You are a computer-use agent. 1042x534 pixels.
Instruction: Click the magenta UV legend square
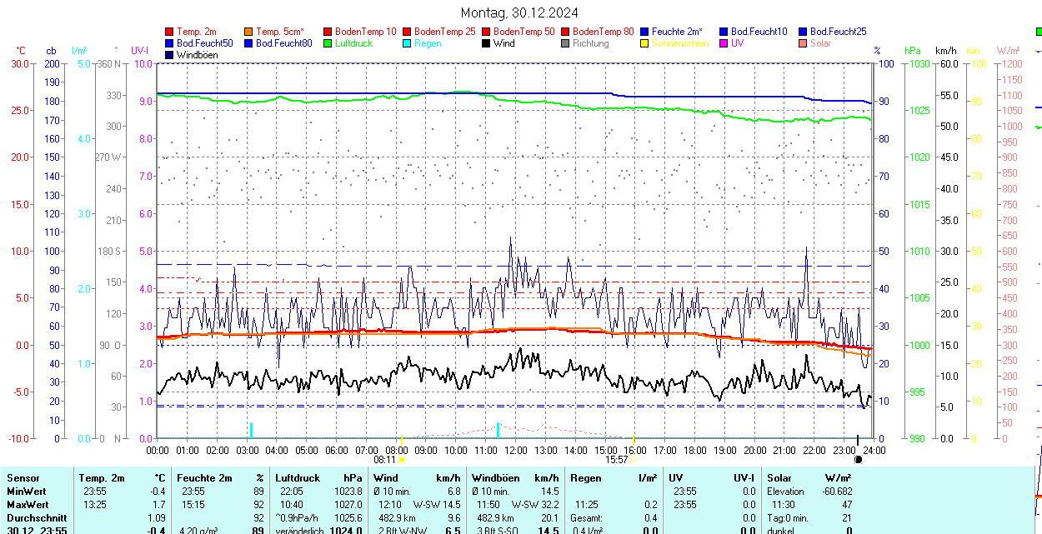click(x=724, y=43)
